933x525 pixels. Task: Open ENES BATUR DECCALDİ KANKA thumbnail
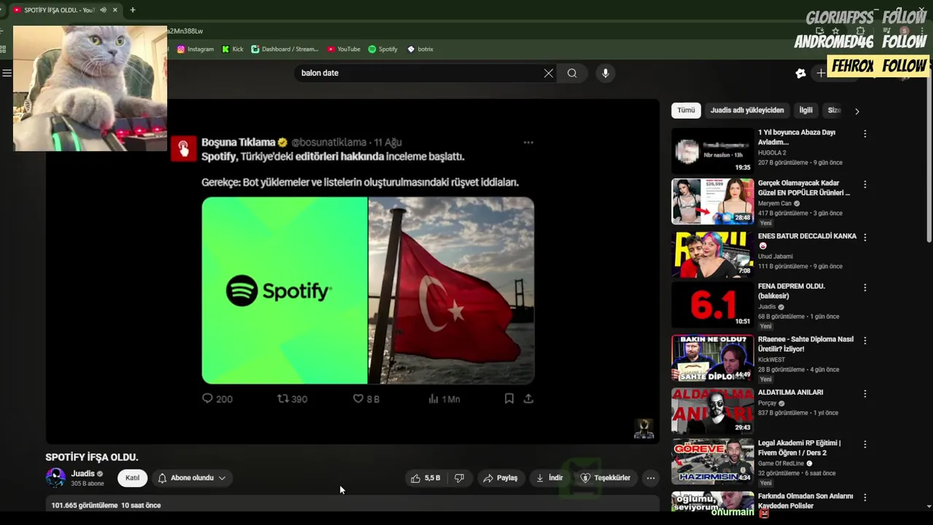coord(712,254)
